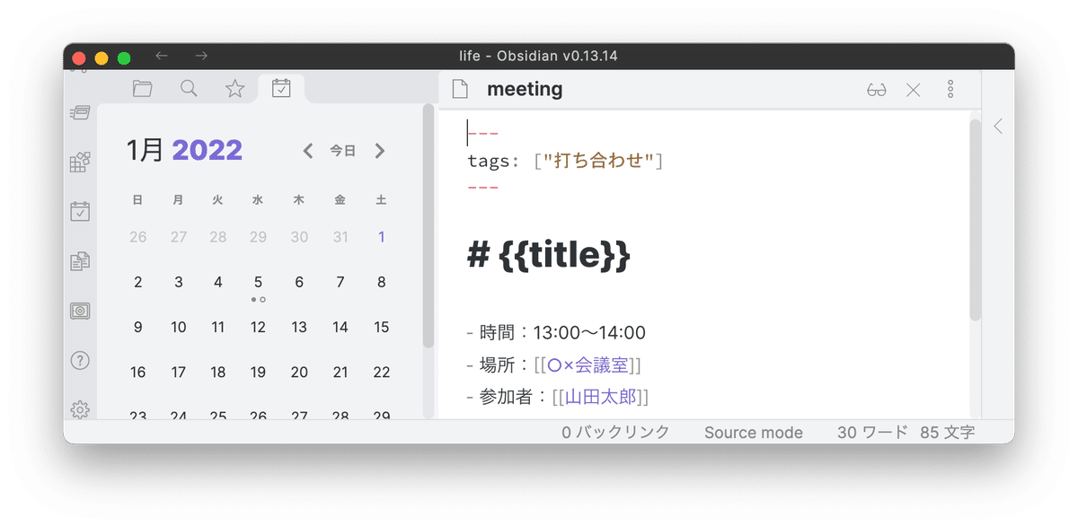
Task: Open the 0 バックリンク status item
Action: 616,432
